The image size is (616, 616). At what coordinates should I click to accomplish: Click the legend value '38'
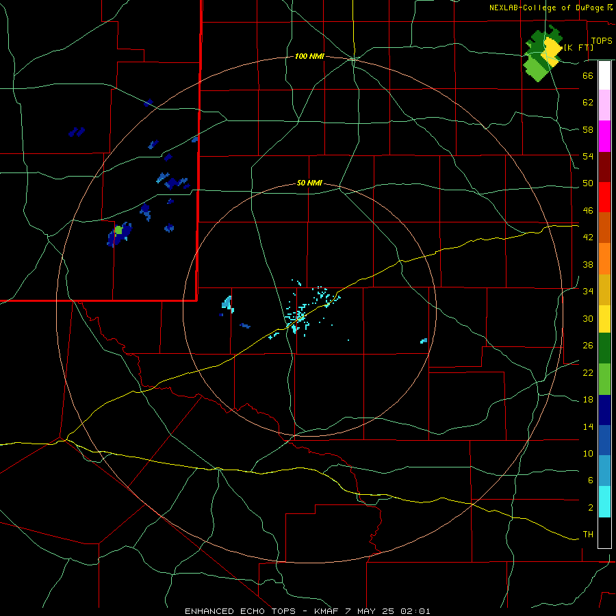(588, 265)
